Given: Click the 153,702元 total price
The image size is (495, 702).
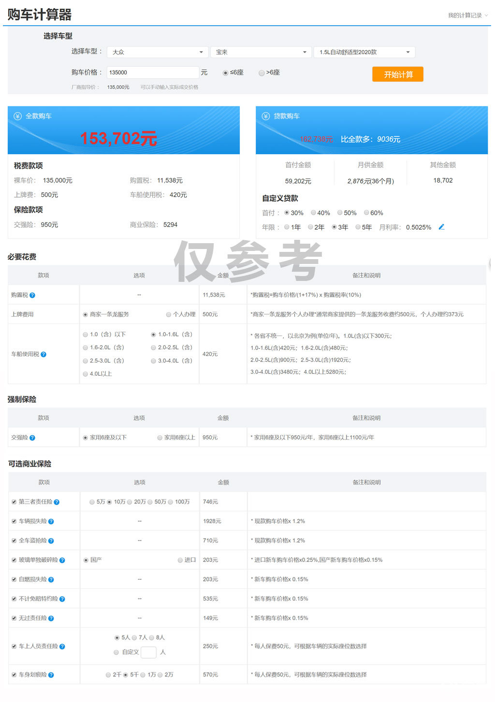Looking at the screenshot, I should click(118, 139).
